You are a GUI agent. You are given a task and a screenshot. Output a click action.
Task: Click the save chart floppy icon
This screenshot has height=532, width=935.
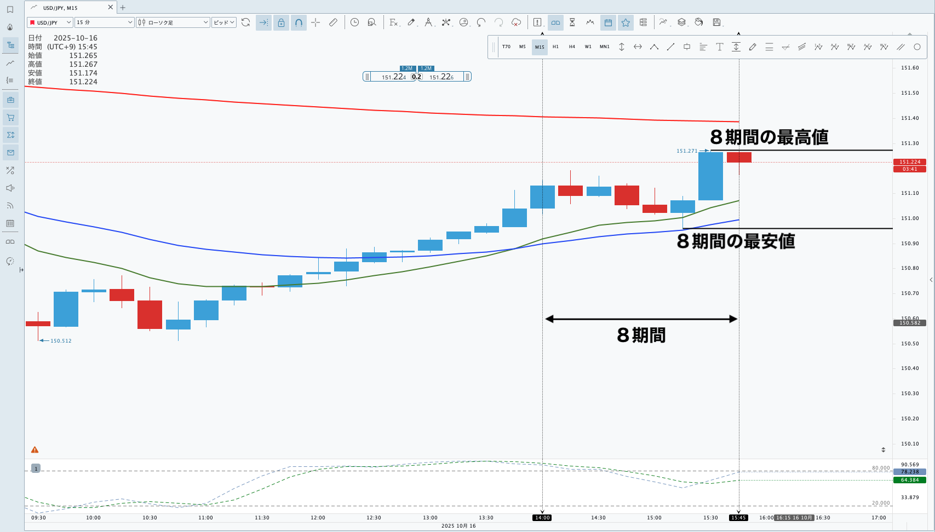coord(716,22)
